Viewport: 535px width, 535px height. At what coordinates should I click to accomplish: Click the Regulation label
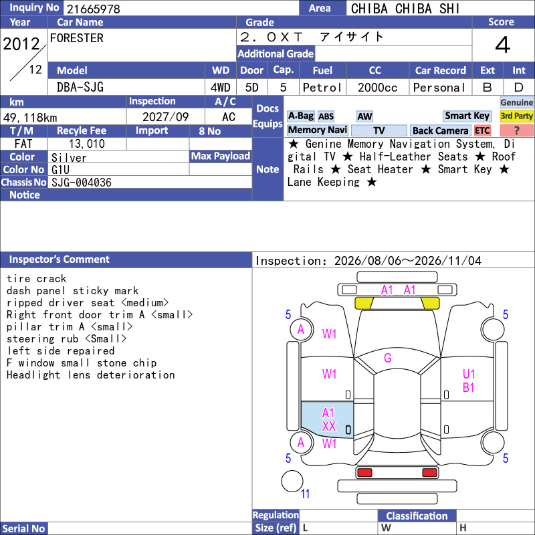[x=276, y=515]
